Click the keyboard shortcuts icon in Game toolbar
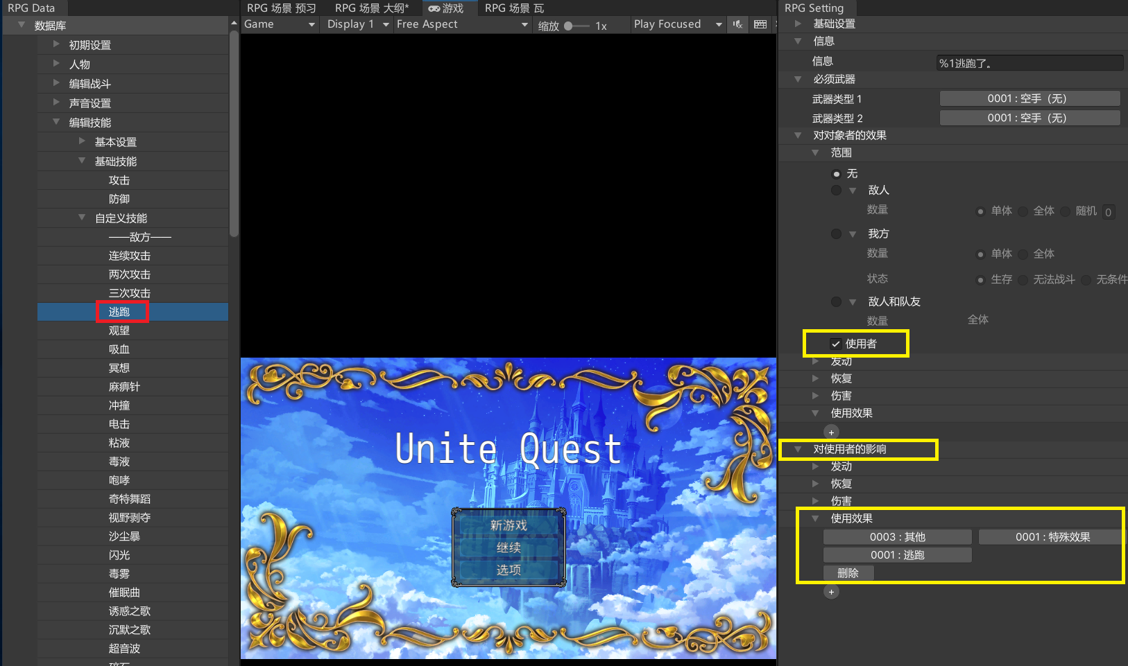 (x=760, y=24)
